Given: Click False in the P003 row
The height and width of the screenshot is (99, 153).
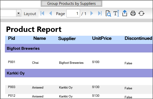Looking at the screenshot, I should point(128,88).
